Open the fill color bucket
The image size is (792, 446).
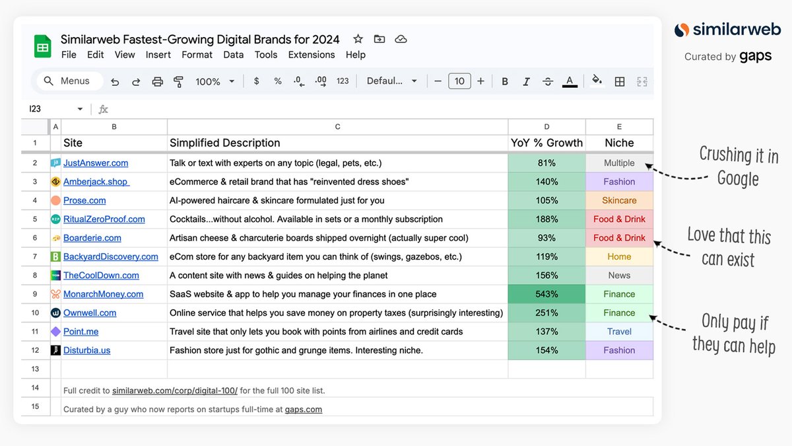click(597, 81)
